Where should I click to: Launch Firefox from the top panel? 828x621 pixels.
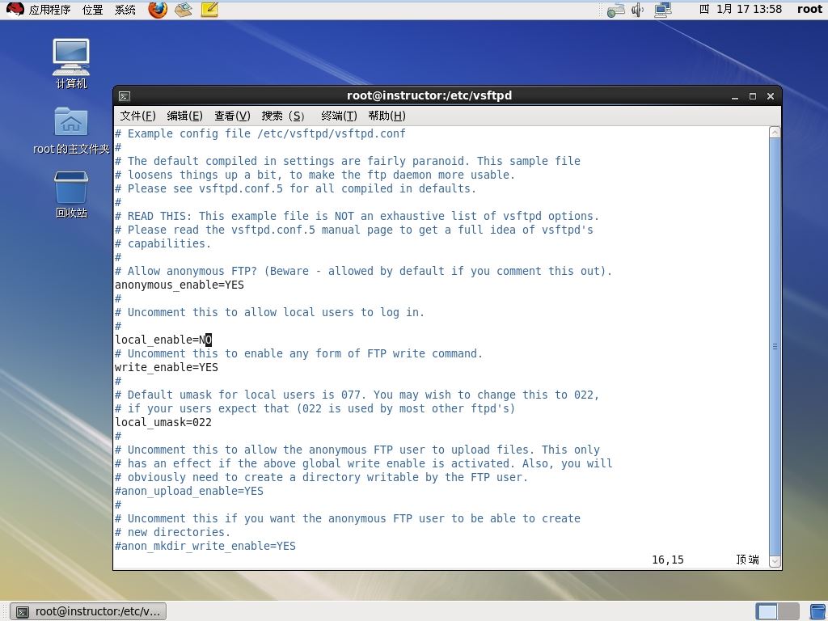158,10
